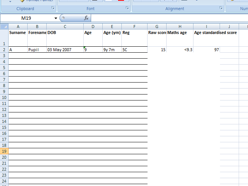Screen dimensions: 248x186
Task: Click the Age standardised score header cell
Action: 207,38
